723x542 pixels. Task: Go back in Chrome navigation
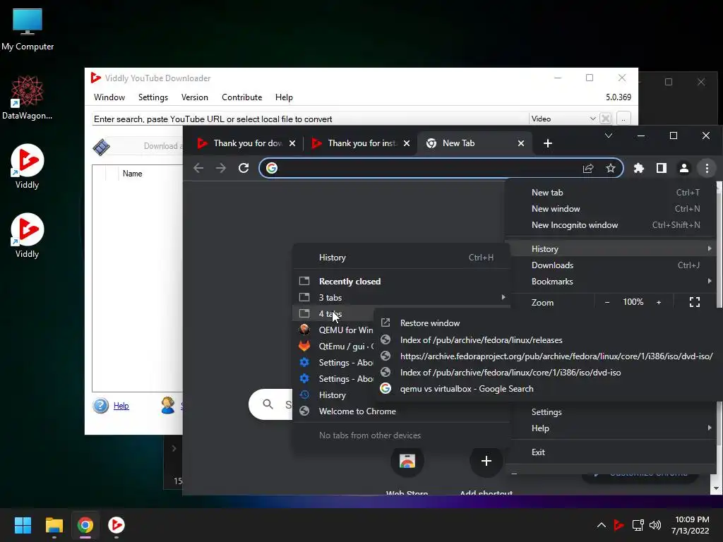198,168
